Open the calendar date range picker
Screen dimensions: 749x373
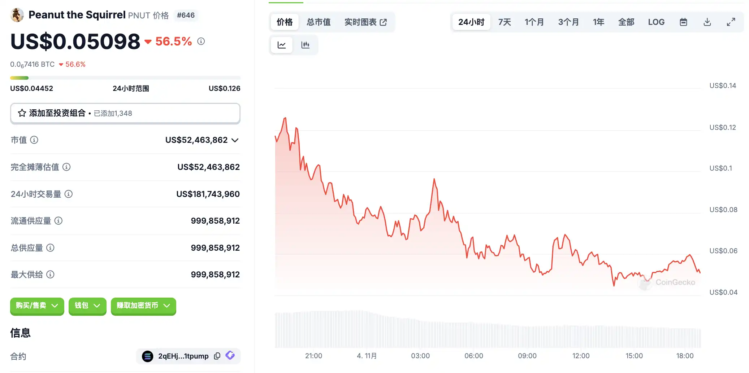683,22
